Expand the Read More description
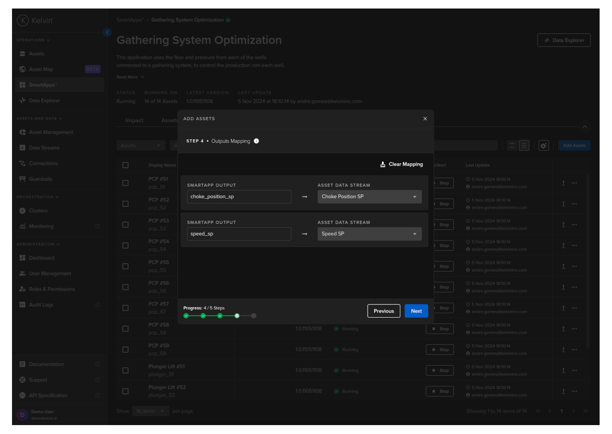The height and width of the screenshot is (434, 612). (x=130, y=77)
